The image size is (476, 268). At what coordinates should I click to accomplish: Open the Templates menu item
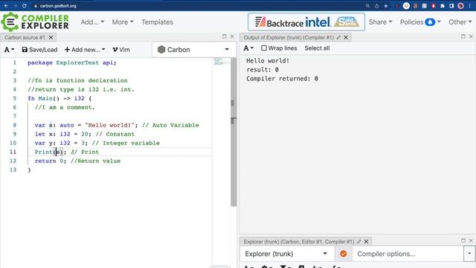tap(157, 22)
